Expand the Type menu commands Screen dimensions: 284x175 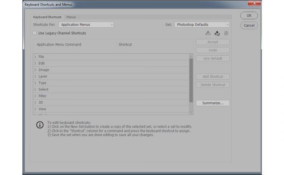[x=35, y=83]
